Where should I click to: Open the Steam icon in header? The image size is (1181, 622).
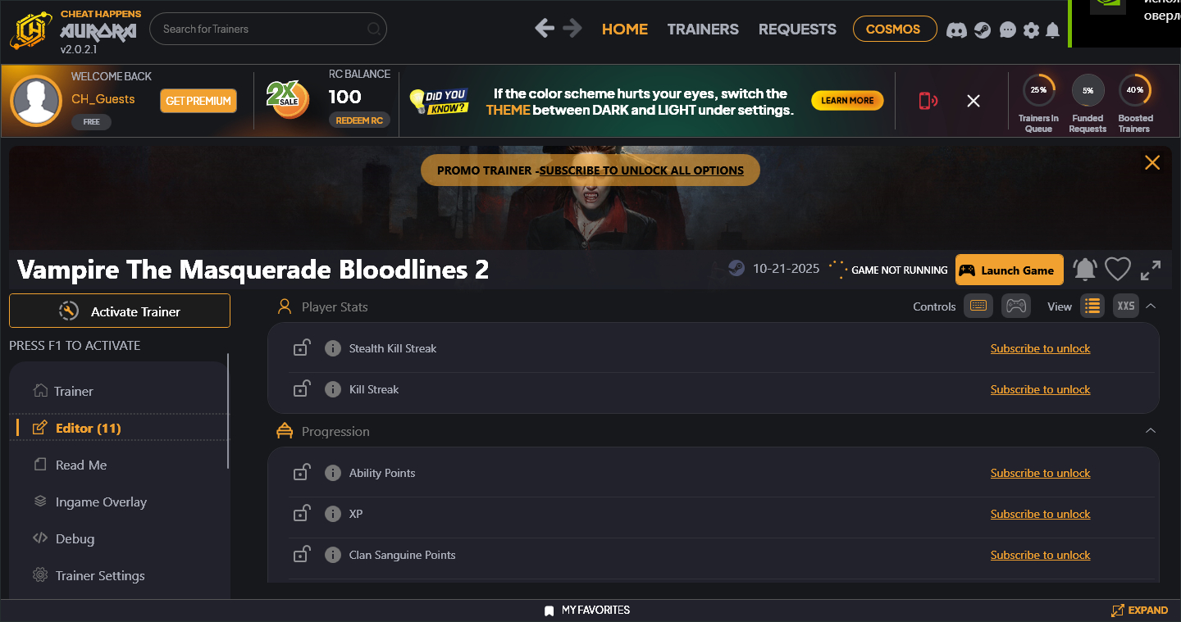983,30
